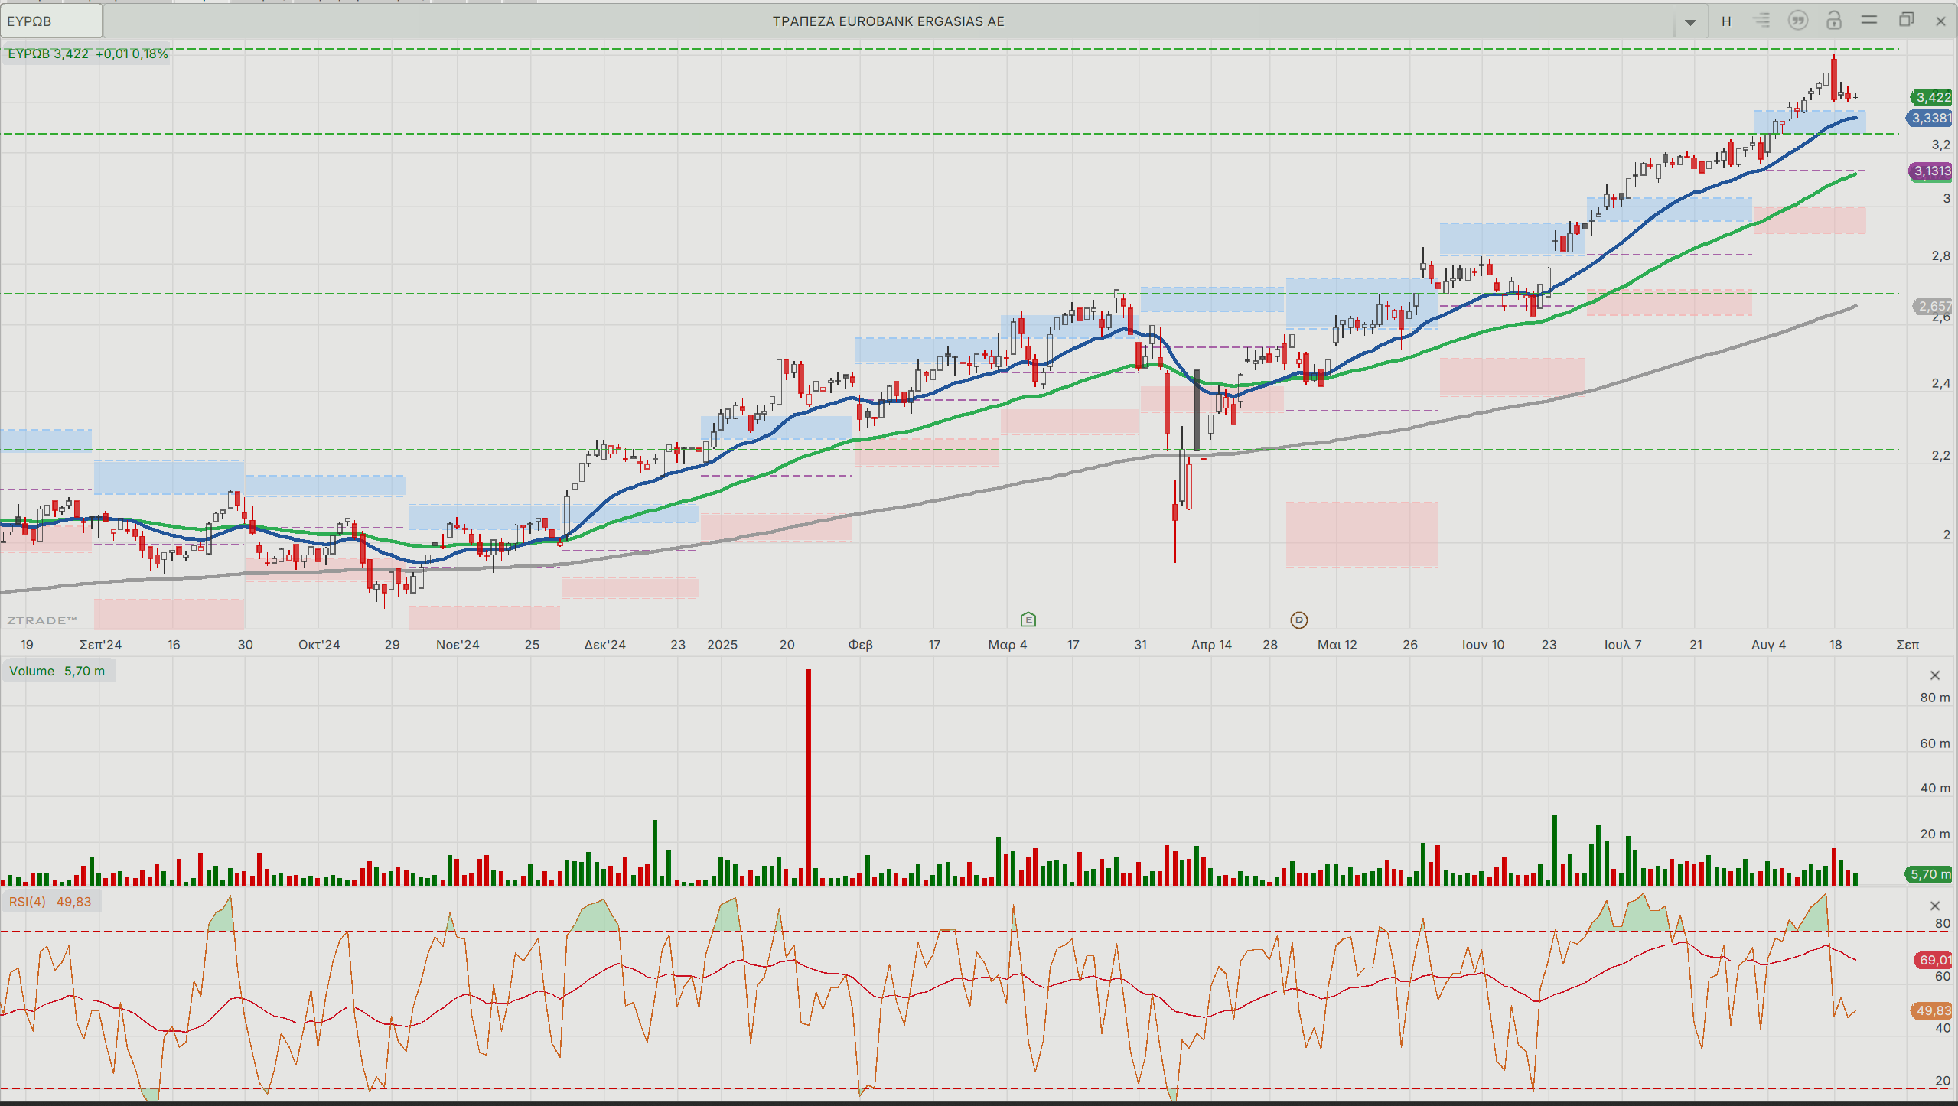Toggle the padlock lock icon

coord(1834,21)
